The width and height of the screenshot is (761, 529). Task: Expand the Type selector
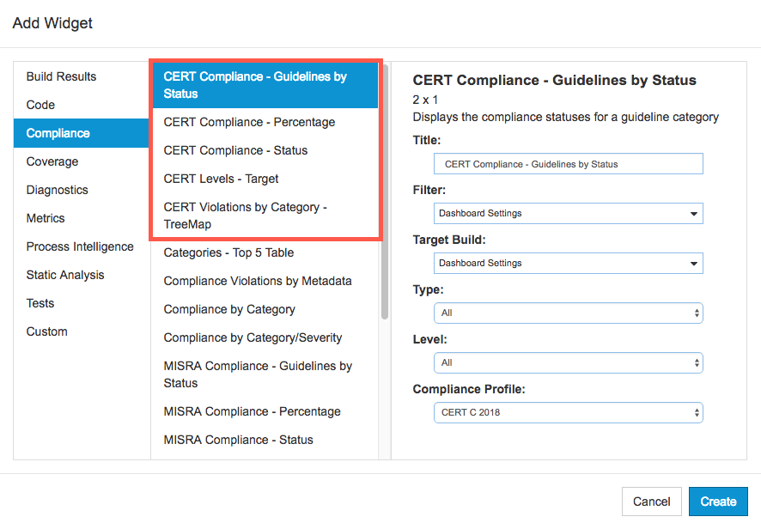[568, 313]
